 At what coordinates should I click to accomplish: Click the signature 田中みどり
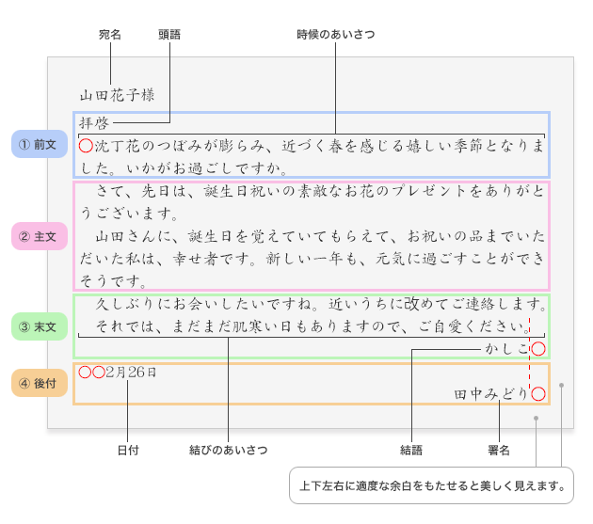coord(491,394)
